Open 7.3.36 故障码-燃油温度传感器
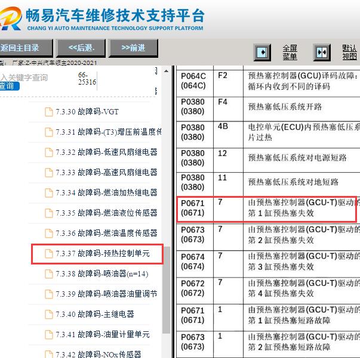 point(106,233)
